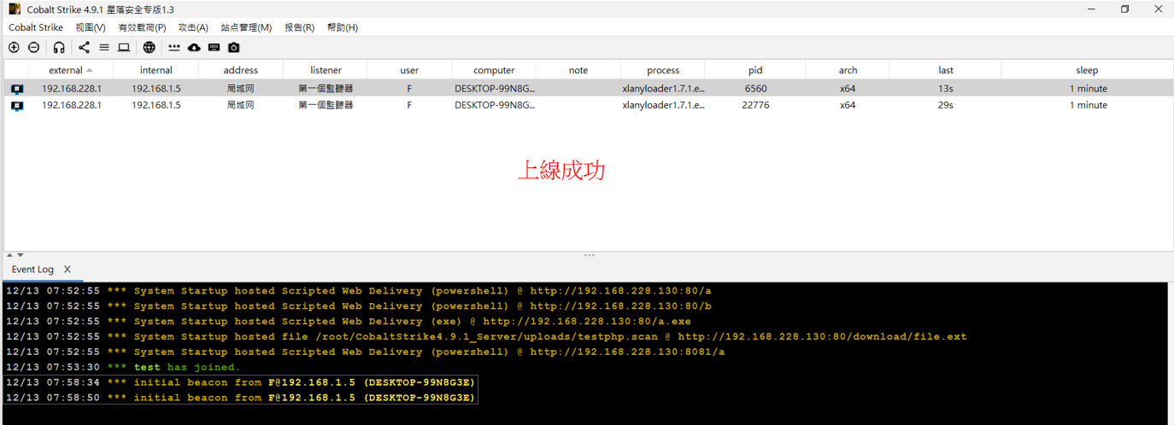
Task: Click the last check-in value 13s
Action: (946, 89)
